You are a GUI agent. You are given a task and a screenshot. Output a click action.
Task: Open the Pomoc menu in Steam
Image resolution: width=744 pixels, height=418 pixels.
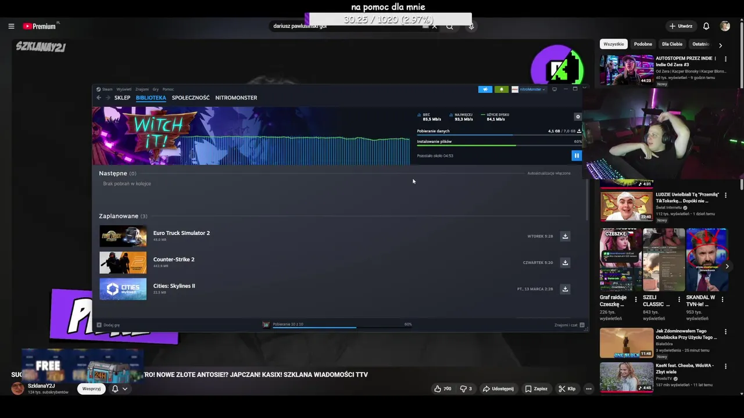point(168,89)
